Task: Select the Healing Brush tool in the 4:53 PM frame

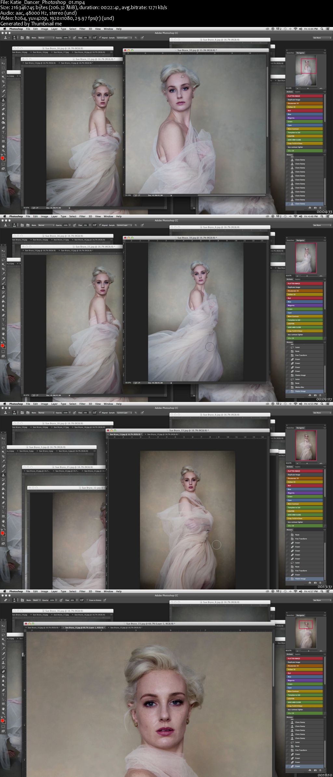Action: click(x=3, y=466)
